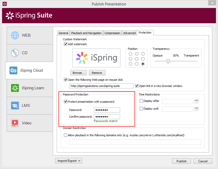Click the Remove watermark button
Image resolution: width=218 pixels, height=169 pixels.
pos(97,73)
